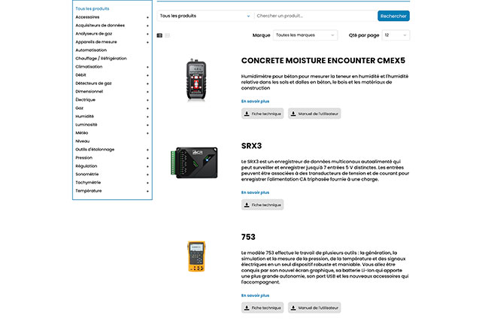Expand the Pression plus icon
The height and width of the screenshot is (321, 482).
pos(147,159)
